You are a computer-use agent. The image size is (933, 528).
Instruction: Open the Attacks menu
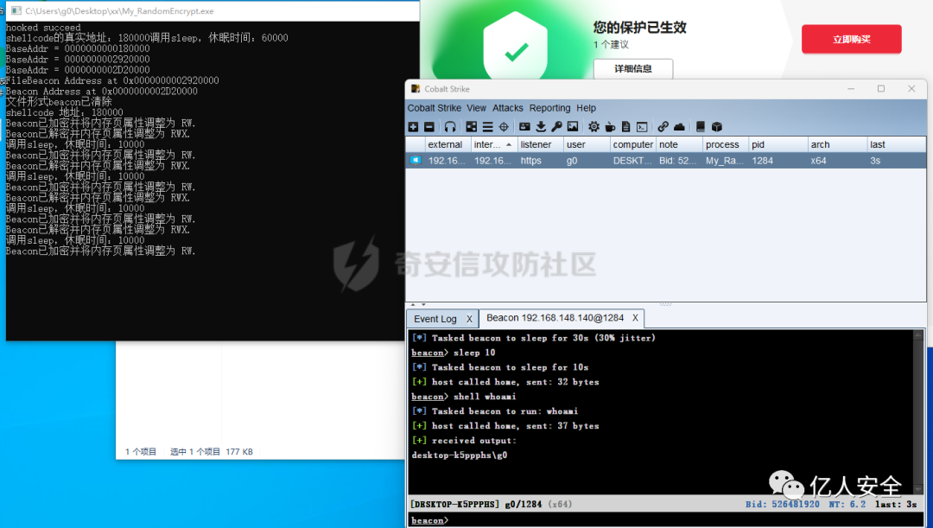508,108
